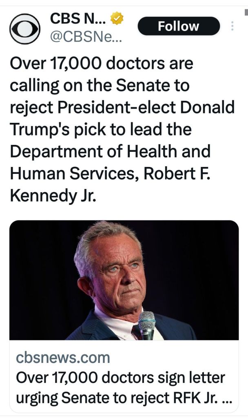Image resolution: width=248 pixels, height=418 pixels.
Task: Click "reject President-elect Donald" tweet line
Action: pyautogui.click(x=122, y=108)
